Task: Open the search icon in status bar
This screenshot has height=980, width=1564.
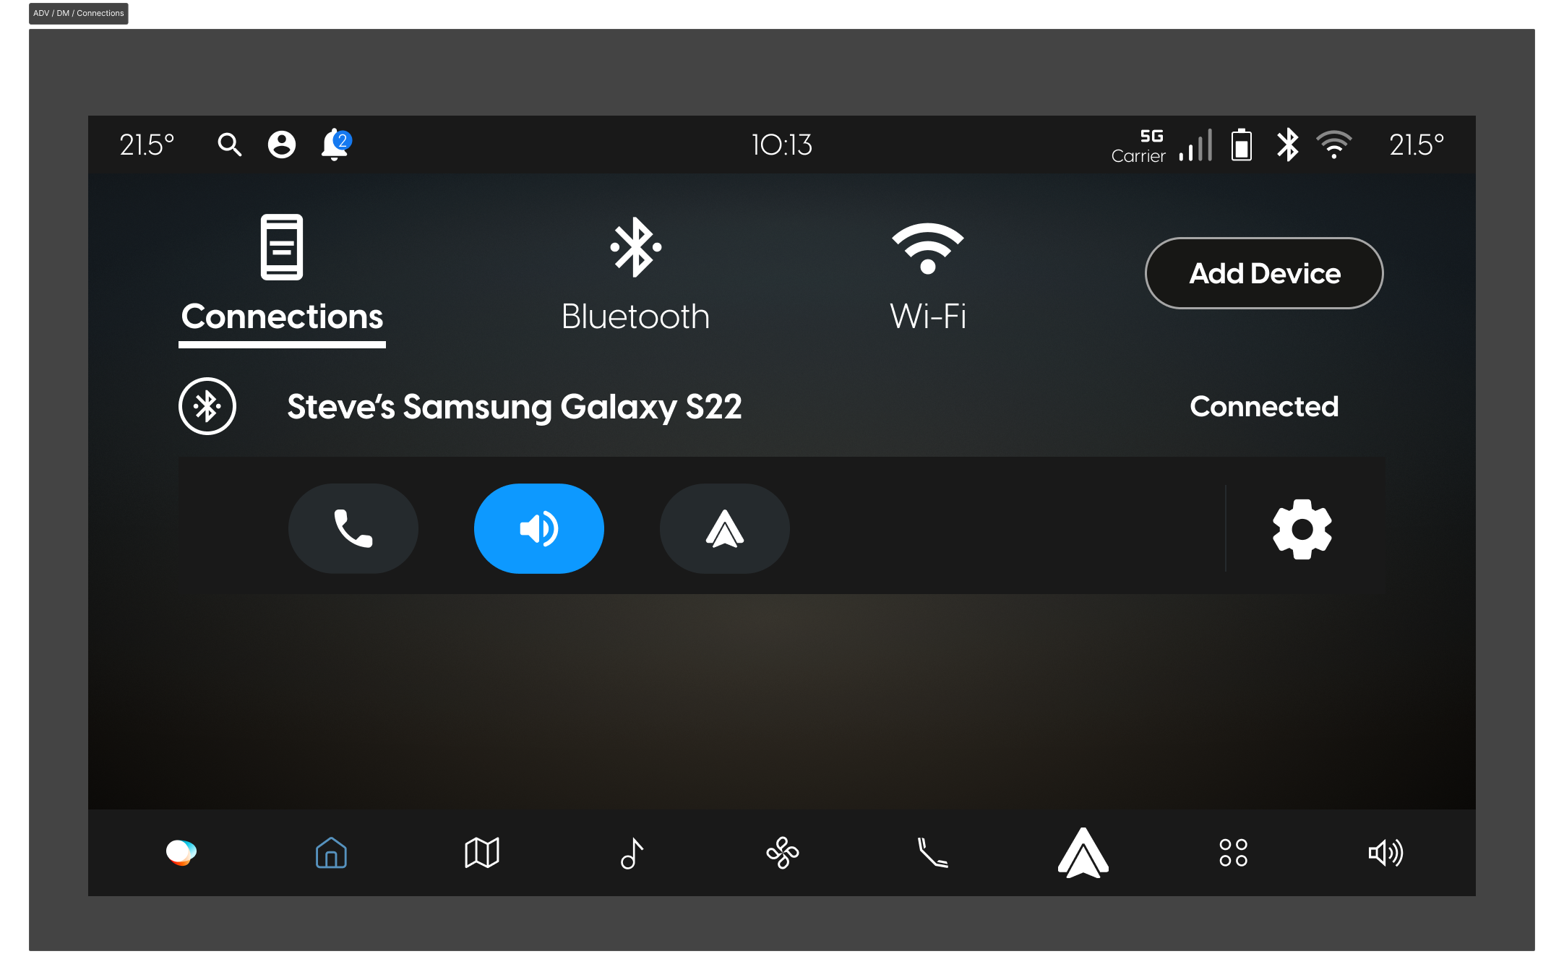Action: [230, 145]
